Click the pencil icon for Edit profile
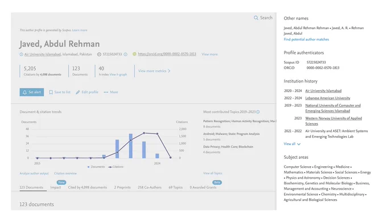Viewport: 387px width, 218px height. tap(78, 92)
